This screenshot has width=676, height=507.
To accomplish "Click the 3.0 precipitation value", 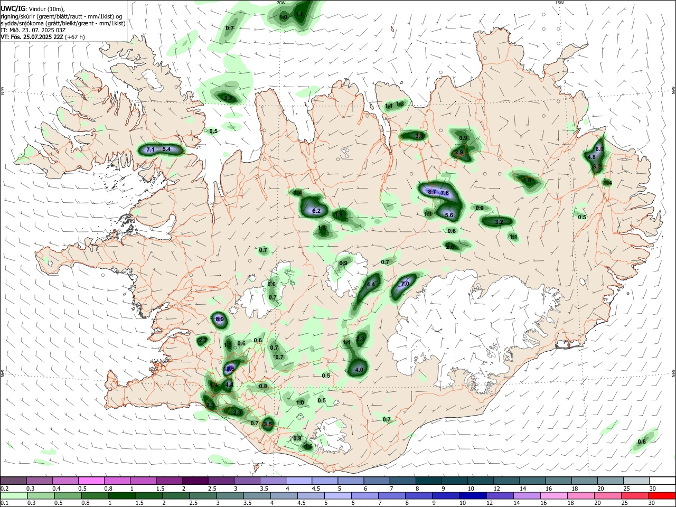I will click(x=419, y=136).
